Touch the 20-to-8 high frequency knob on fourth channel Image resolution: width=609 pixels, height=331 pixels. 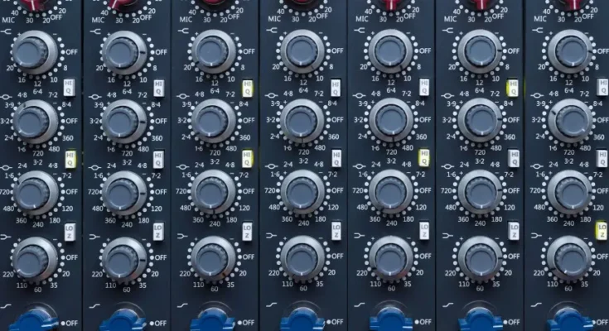click(x=302, y=51)
